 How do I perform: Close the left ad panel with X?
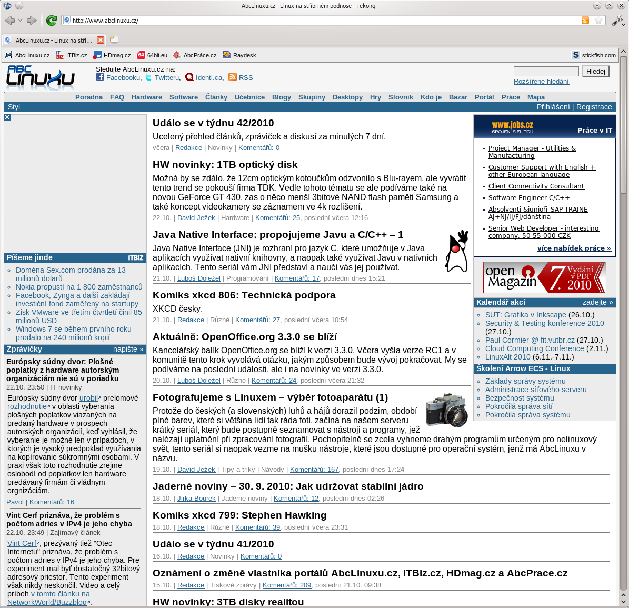[x=7, y=117]
